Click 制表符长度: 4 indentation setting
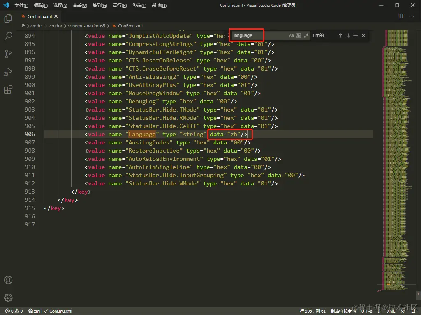Image resolution: width=421 pixels, height=315 pixels. [x=343, y=311]
